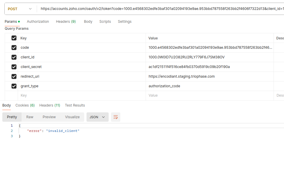Open the Headers (9) request tab
The image size is (284, 169).
[x=66, y=21]
